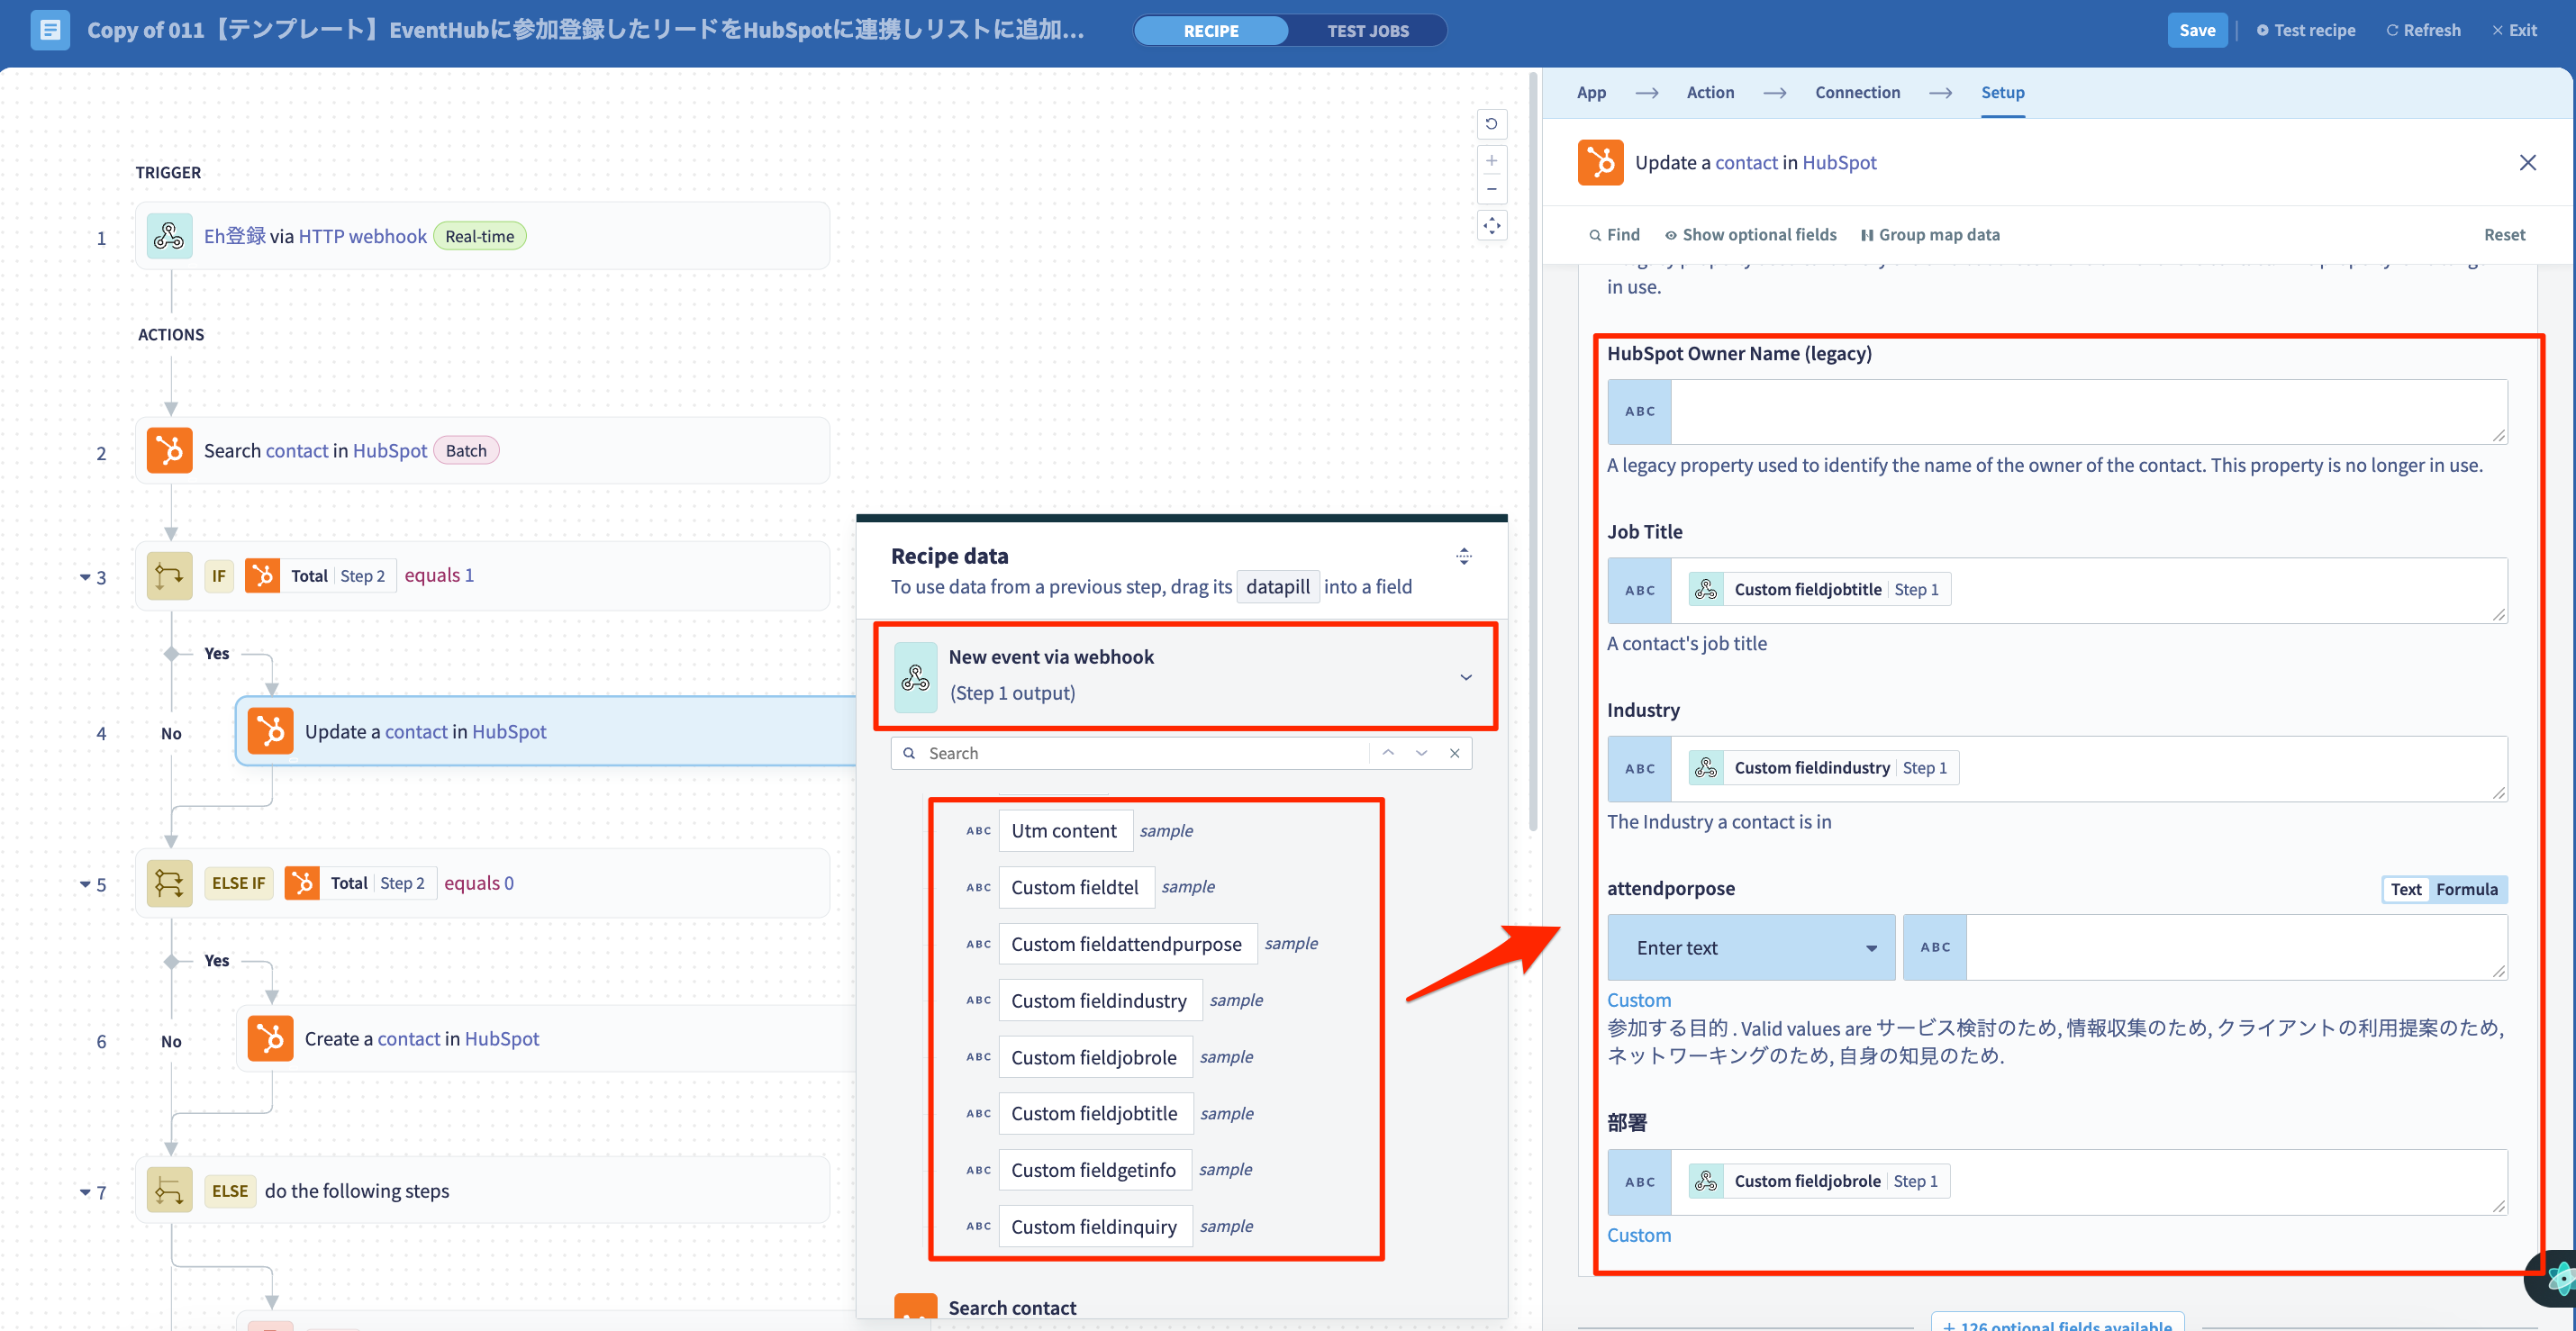Select the Custom fieldtel datapill

pos(1075,887)
